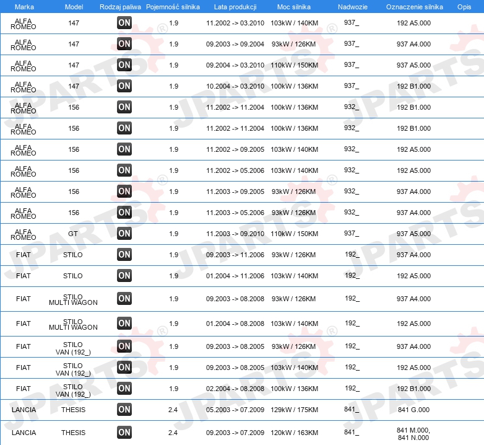Select engine code 841 G.000
This screenshot has height=445, width=484.
(413, 410)
